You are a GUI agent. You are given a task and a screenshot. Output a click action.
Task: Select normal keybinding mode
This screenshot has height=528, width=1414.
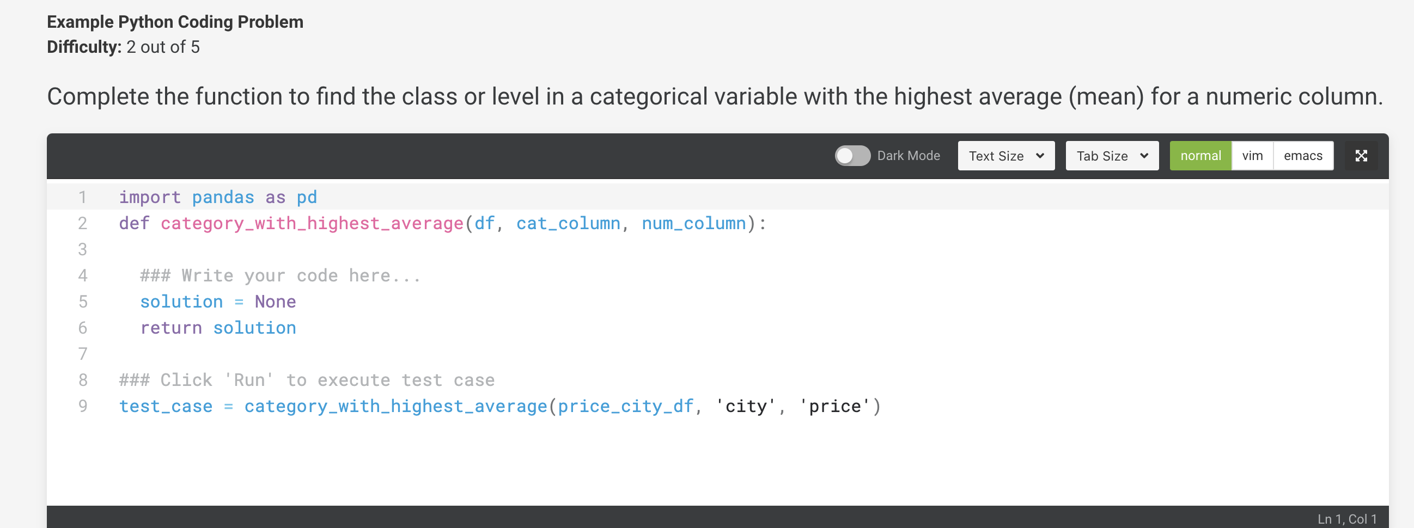tap(1200, 156)
